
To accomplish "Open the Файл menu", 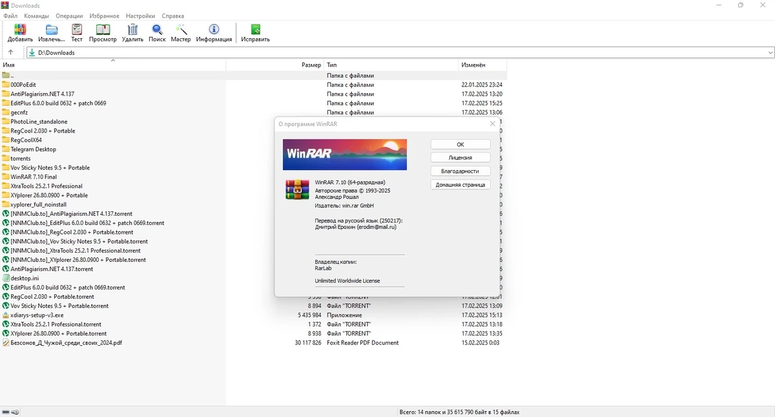I will point(10,16).
